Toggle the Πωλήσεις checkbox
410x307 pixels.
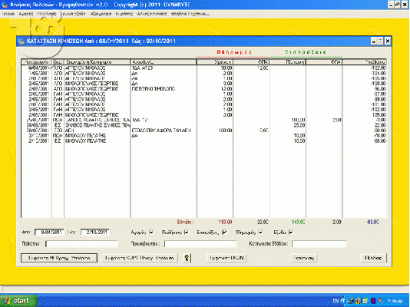187,232
